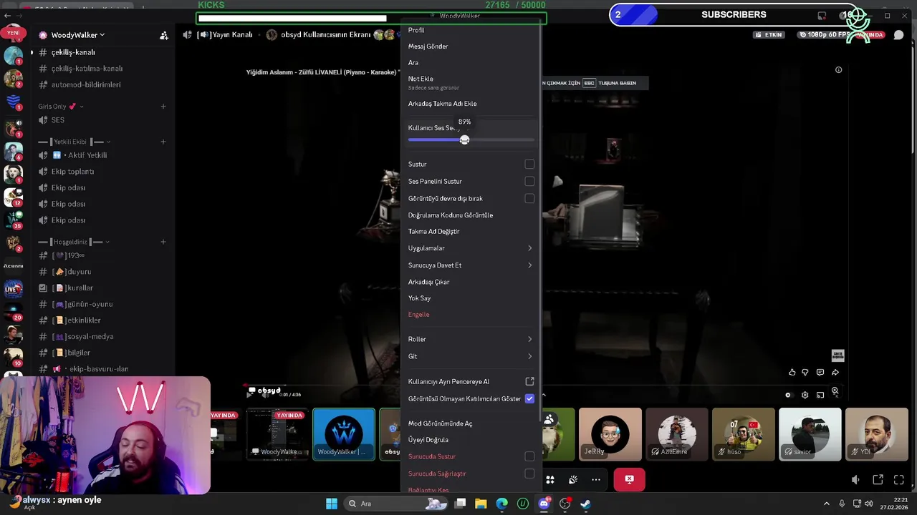This screenshot has width=917, height=515.
Task: Expand the Sunucuya Davet Et submenu
Action: tap(470, 265)
